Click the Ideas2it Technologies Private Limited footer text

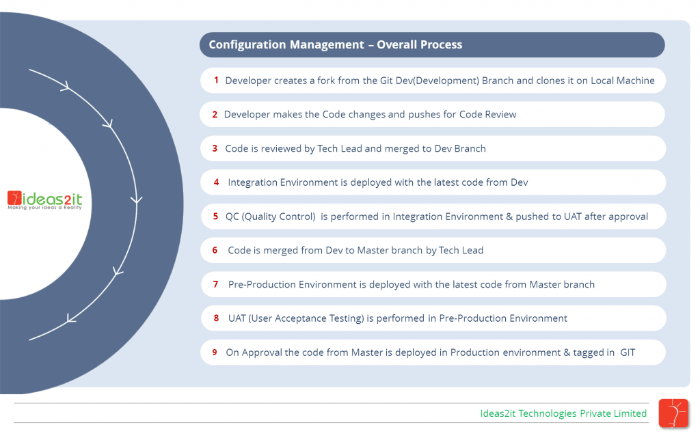(x=563, y=413)
